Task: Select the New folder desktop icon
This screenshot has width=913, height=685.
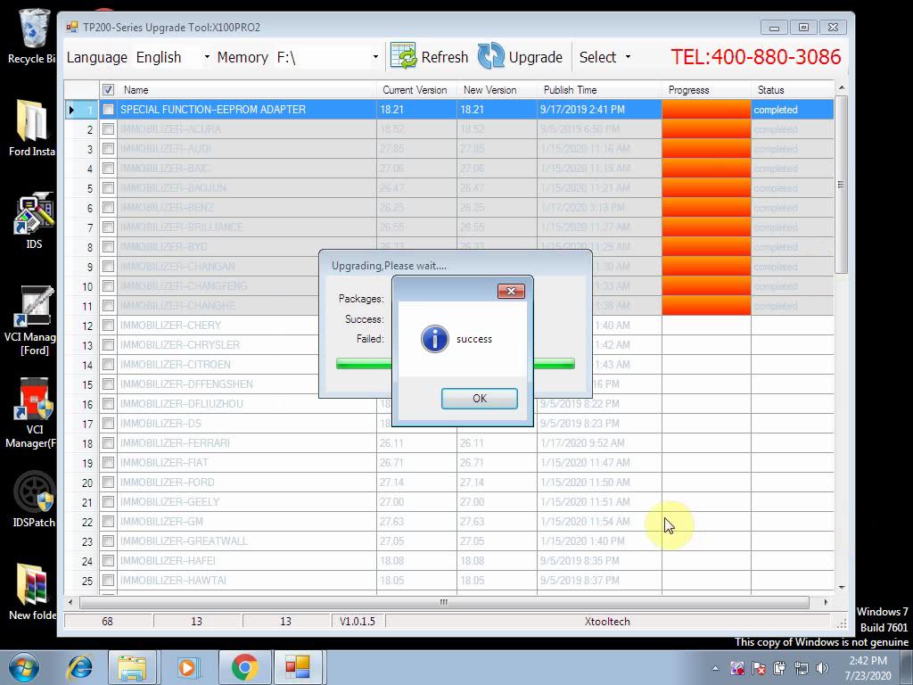Action: point(33,592)
